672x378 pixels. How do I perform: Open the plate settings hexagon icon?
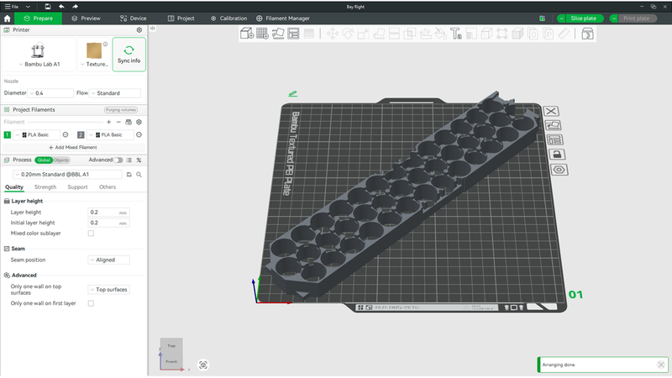tap(559, 170)
